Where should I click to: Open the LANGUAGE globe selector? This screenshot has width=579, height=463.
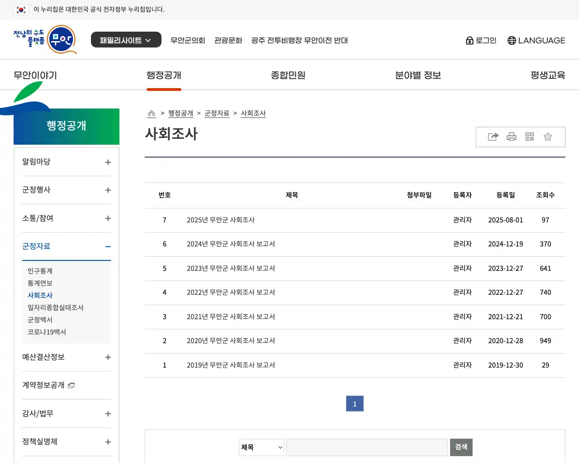click(x=536, y=40)
